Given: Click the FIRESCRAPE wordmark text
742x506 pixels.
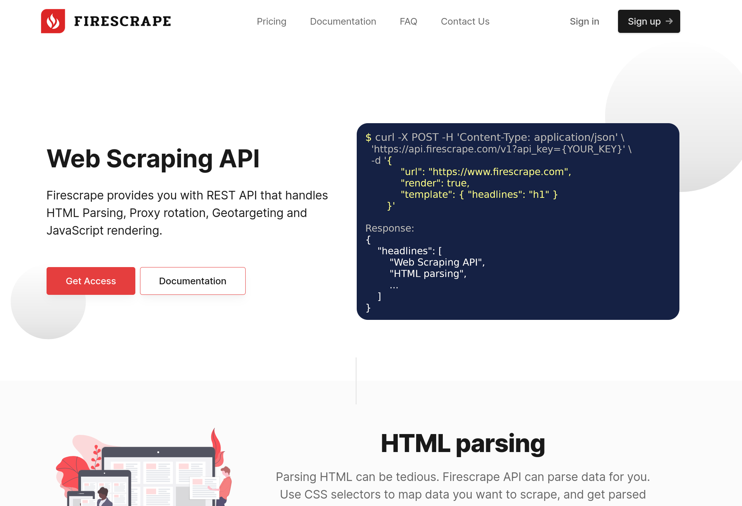Looking at the screenshot, I should [x=122, y=21].
